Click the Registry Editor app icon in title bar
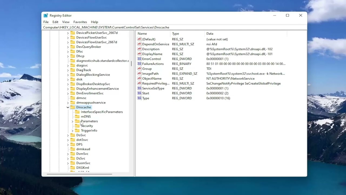The image size is (346, 195). point(46,15)
